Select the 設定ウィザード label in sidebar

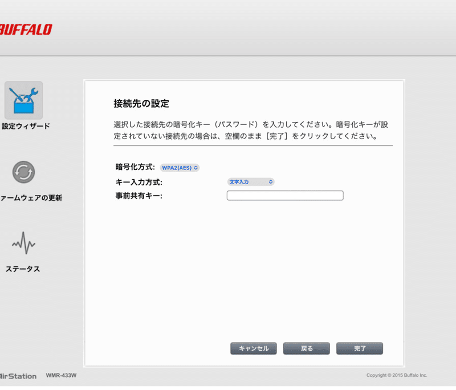point(26,126)
